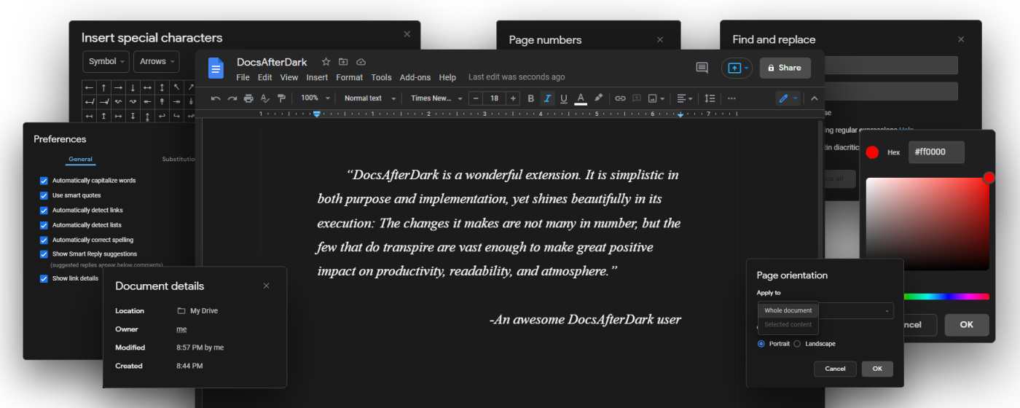1020x408 pixels.
Task: Uncheck Automatically capitalize words
Action: pyautogui.click(x=44, y=181)
